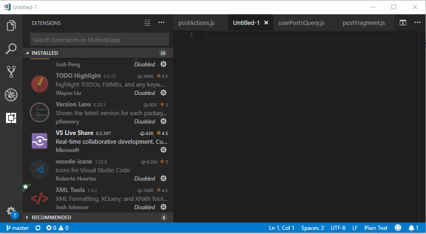Click the master branch indicator
426x234 pixels.
click(18, 228)
